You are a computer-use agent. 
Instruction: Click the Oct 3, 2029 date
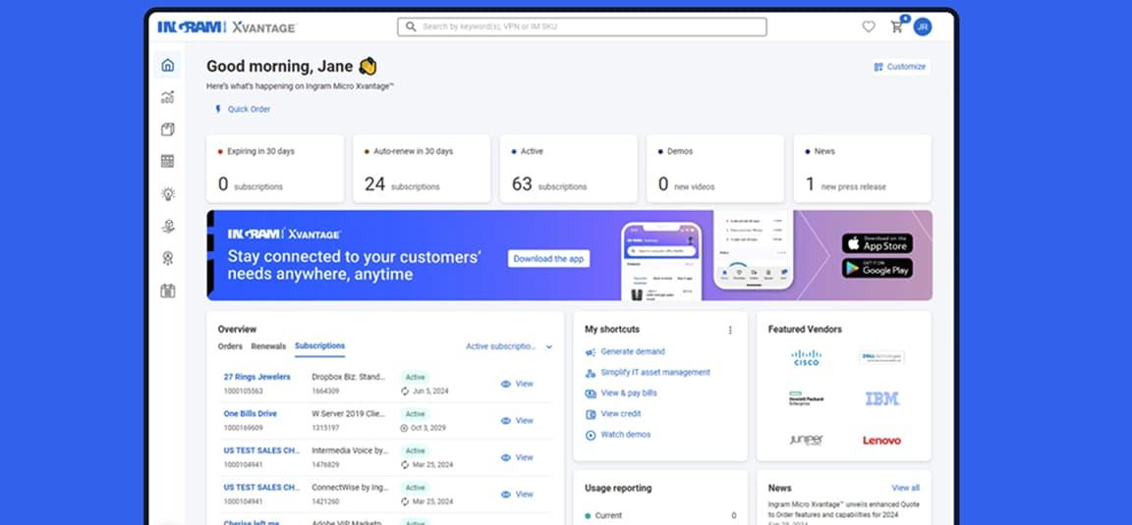(428, 429)
